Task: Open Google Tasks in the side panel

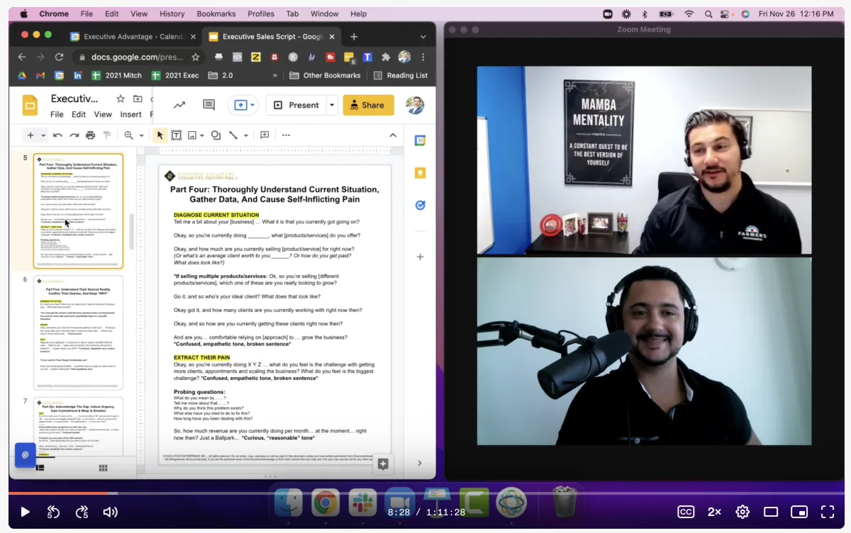Action: [420, 206]
